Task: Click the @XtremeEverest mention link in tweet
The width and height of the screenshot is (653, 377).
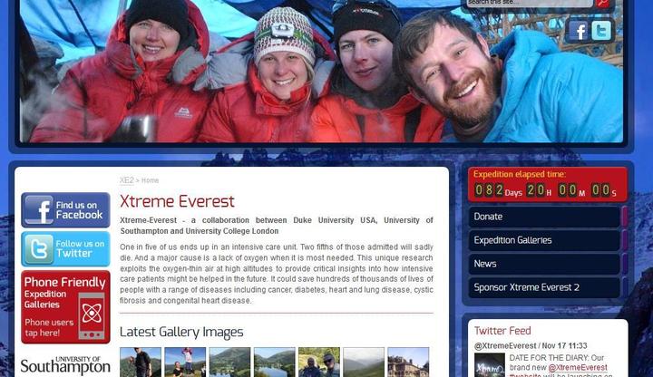Action: tap(578, 368)
